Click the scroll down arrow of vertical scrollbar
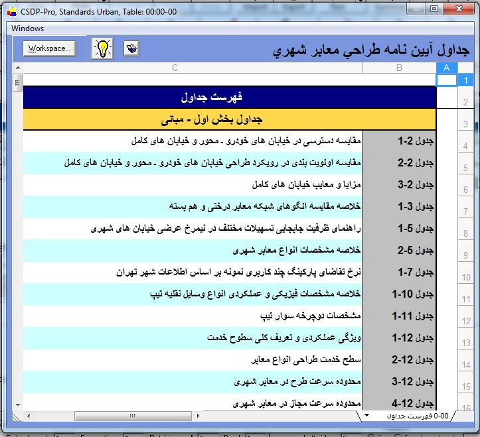480x437 pixels. [x=18, y=405]
